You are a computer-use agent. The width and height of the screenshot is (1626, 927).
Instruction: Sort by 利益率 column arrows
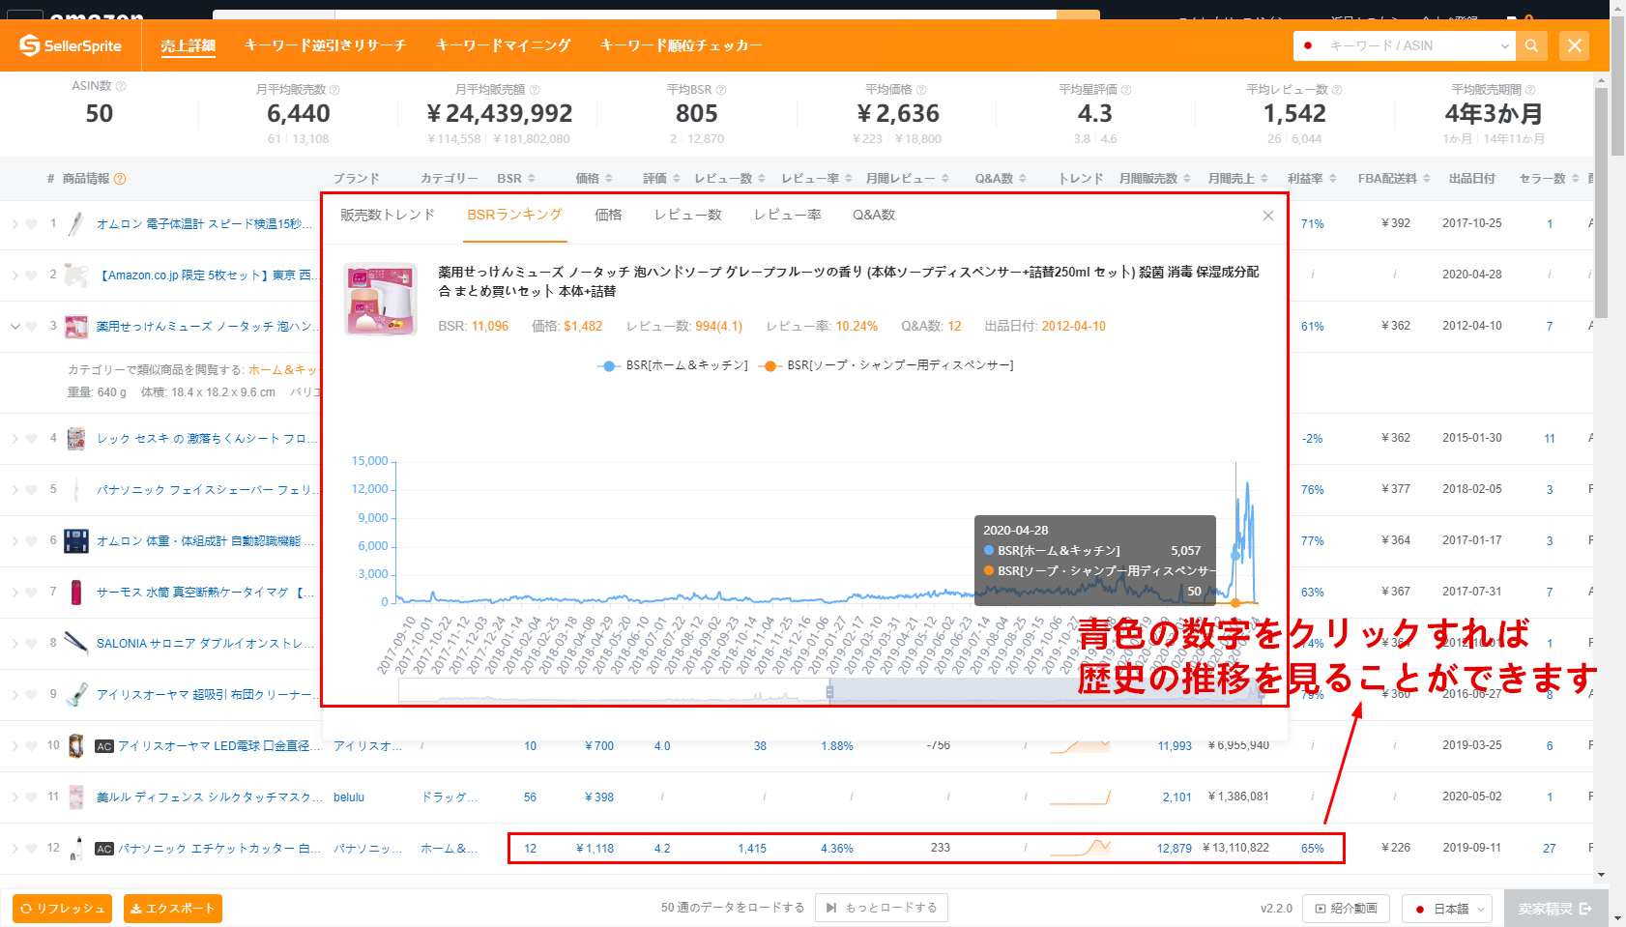pos(1333,179)
